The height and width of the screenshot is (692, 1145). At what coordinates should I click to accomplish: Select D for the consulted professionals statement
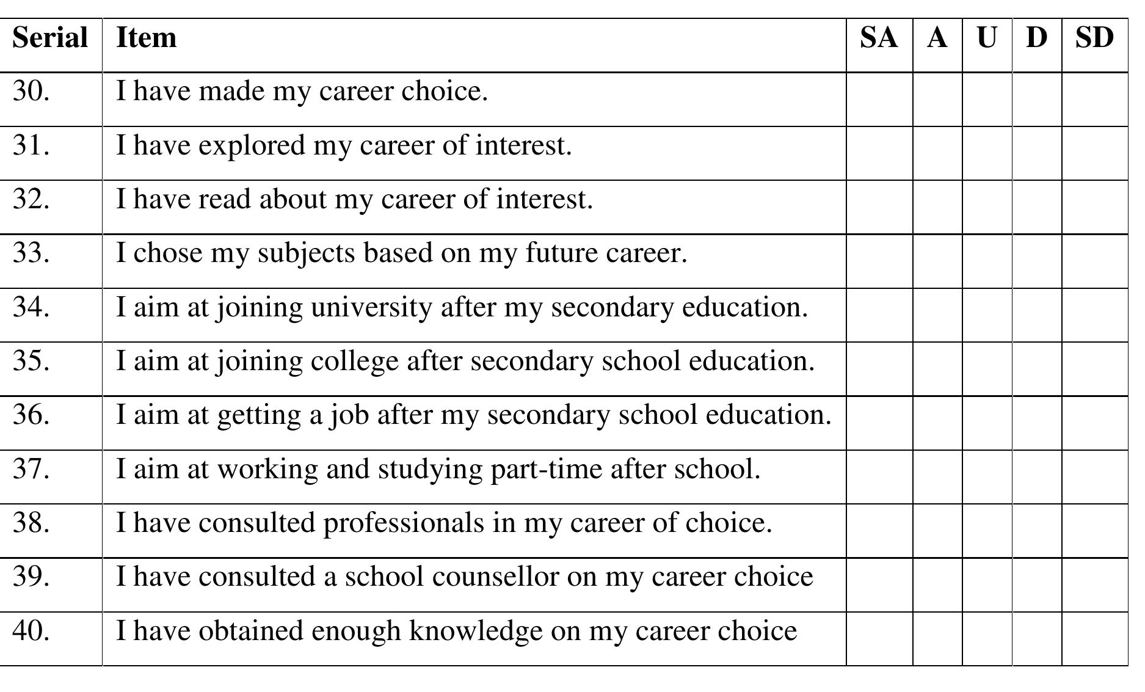click(x=1037, y=530)
